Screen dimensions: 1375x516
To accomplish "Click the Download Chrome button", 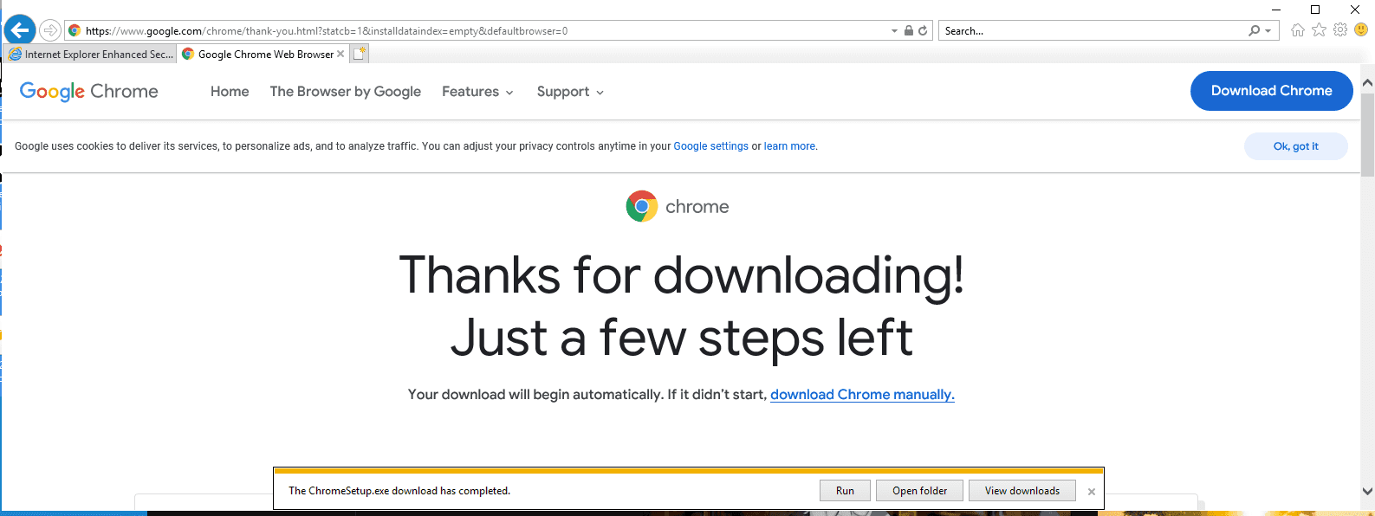I will point(1271,91).
